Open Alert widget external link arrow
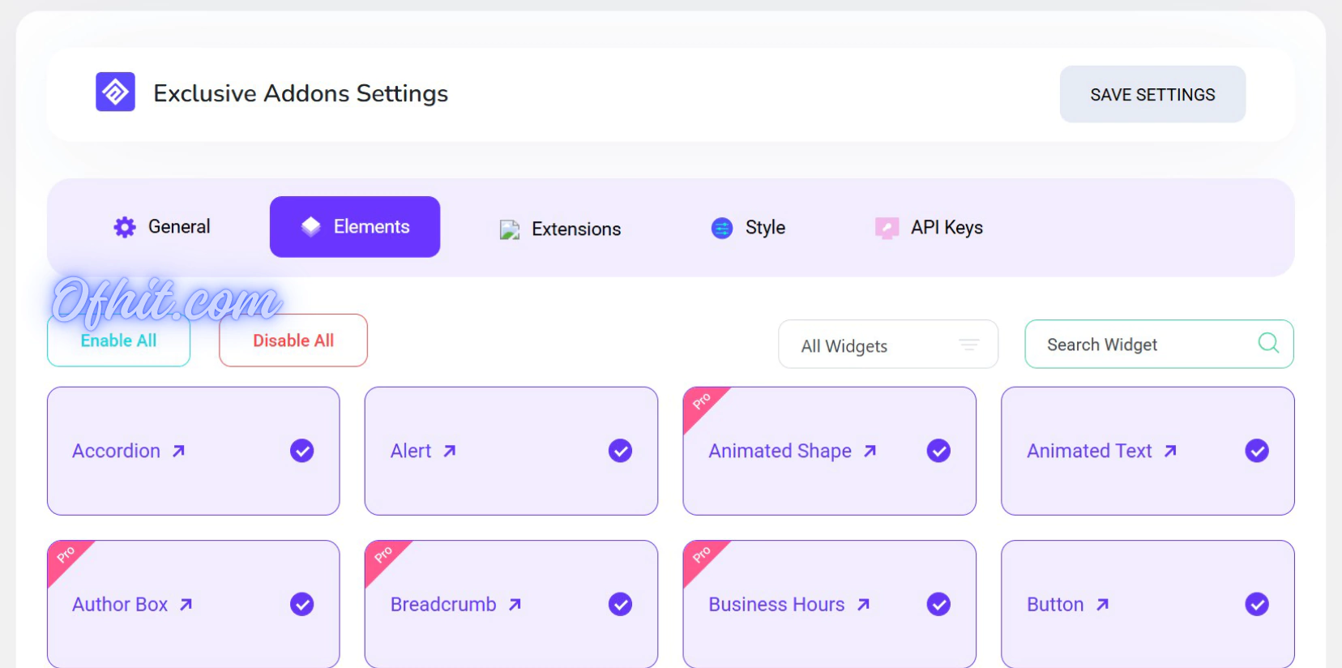The image size is (1342, 668). tap(450, 451)
